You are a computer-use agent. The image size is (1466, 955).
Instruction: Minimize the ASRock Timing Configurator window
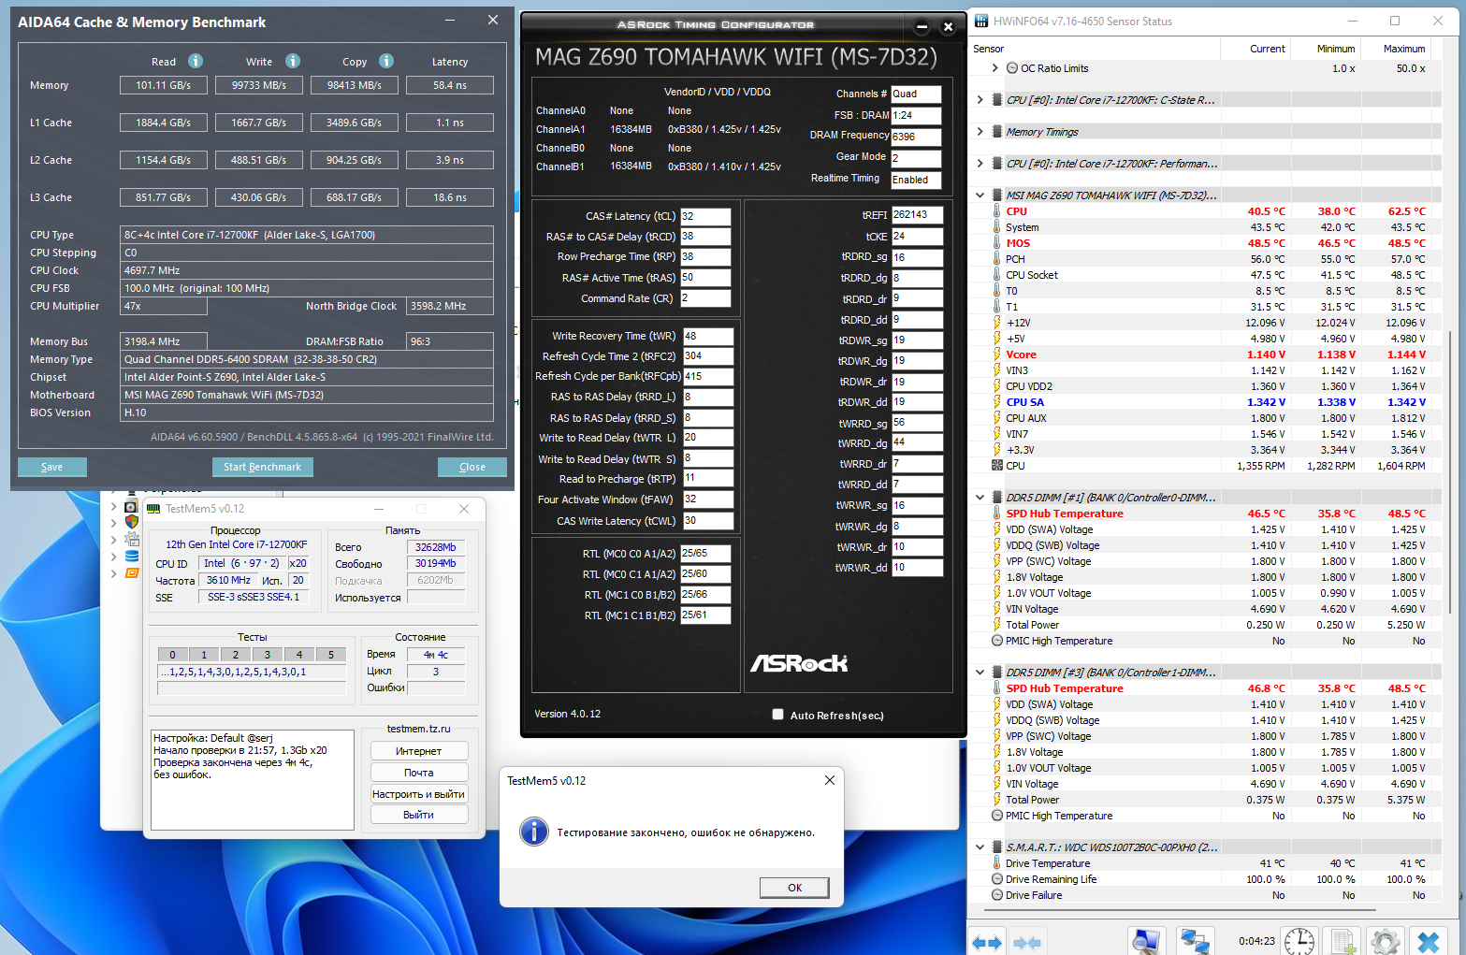click(x=922, y=26)
